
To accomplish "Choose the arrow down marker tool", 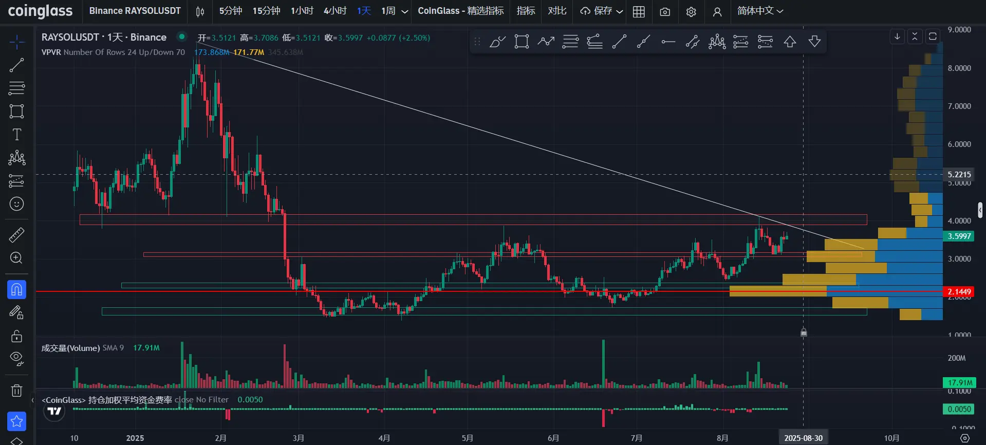I will point(814,42).
